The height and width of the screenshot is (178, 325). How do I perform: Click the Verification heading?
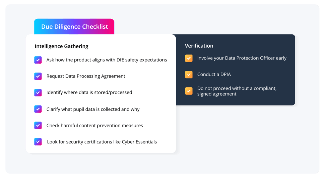click(x=199, y=46)
